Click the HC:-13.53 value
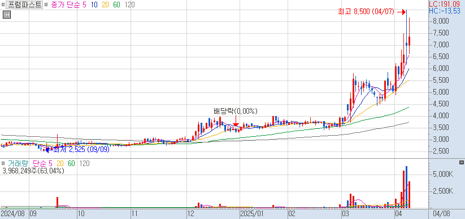This screenshot has width=465, height=219. coord(445,11)
